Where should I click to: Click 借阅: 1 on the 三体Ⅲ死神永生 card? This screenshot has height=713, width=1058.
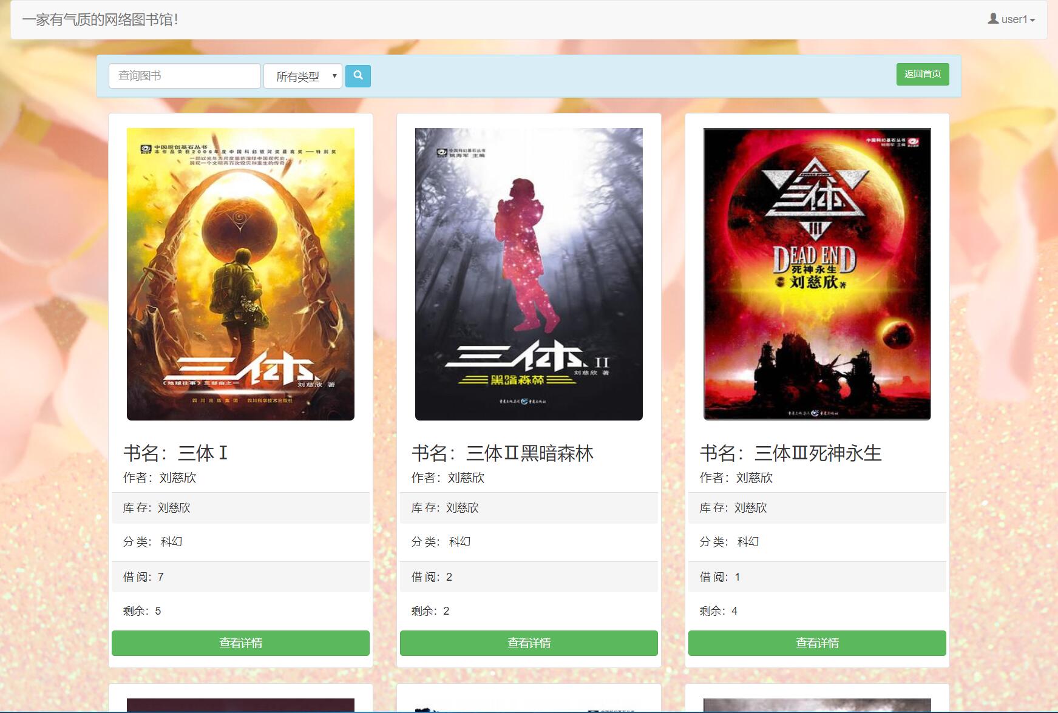pos(720,577)
